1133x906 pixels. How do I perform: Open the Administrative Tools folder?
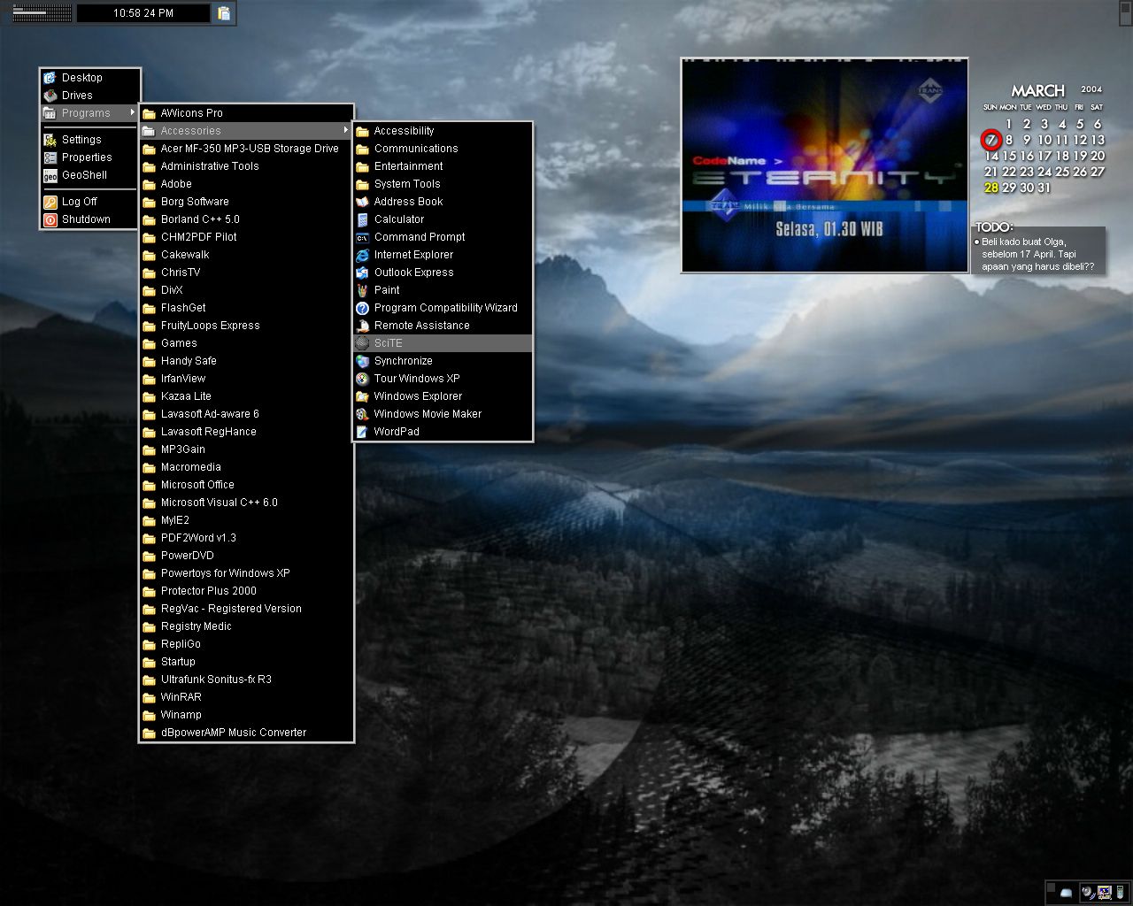pos(247,166)
